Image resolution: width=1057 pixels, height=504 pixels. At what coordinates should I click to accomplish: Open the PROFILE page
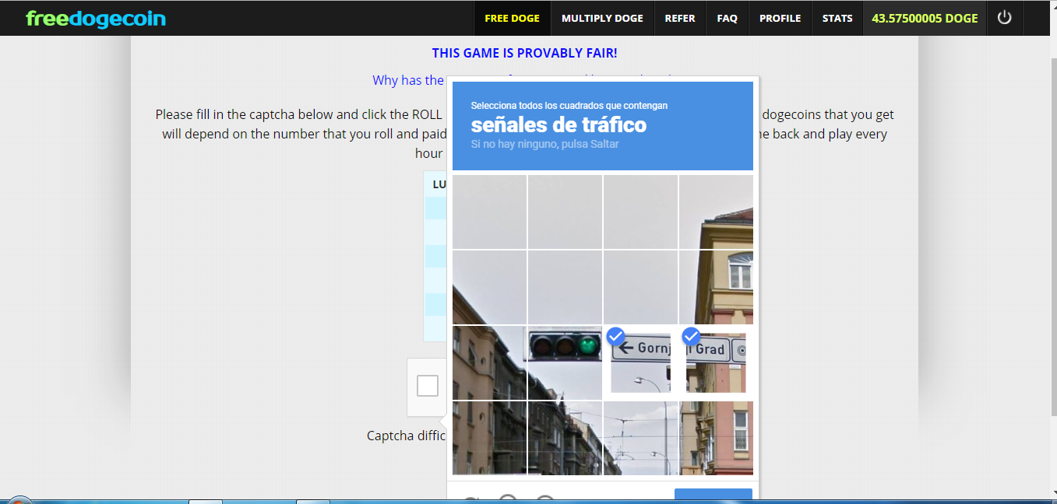(780, 18)
